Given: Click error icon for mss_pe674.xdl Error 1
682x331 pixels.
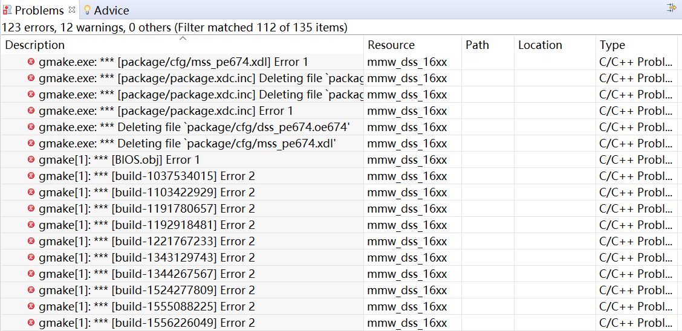Looking at the screenshot, I should click(31, 62).
